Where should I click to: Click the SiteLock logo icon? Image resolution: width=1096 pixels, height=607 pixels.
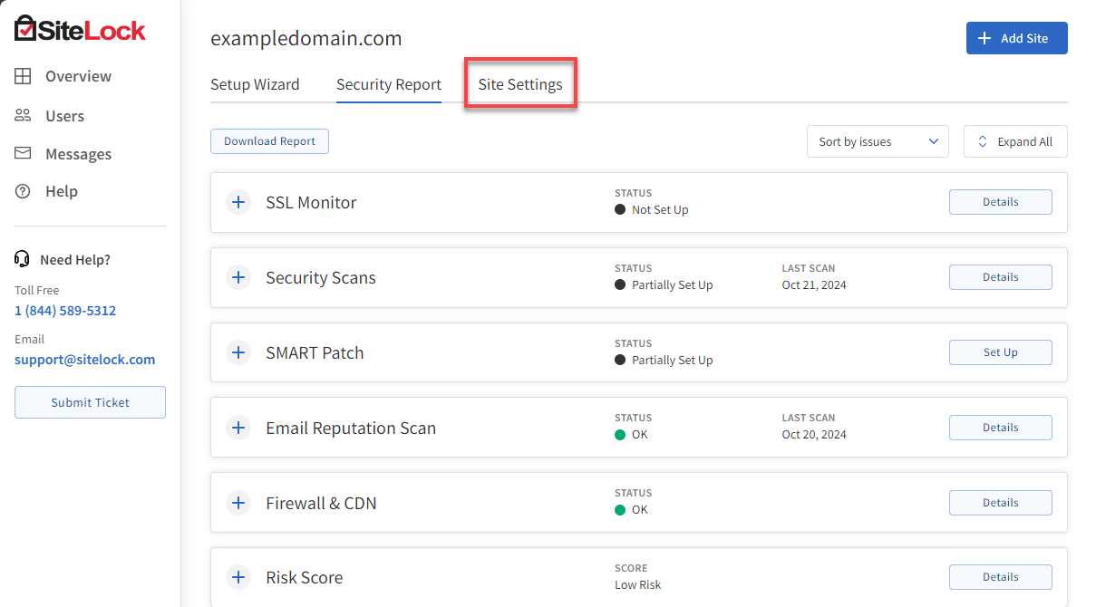tap(26, 26)
